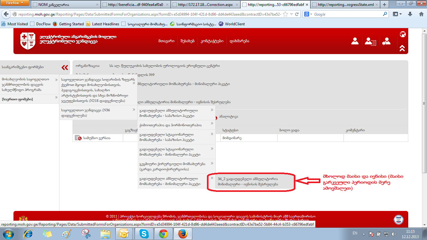Open the მთავარი navigation link
Image resolution: width=427 pixels, height=240 pixels.
(x=166, y=41)
